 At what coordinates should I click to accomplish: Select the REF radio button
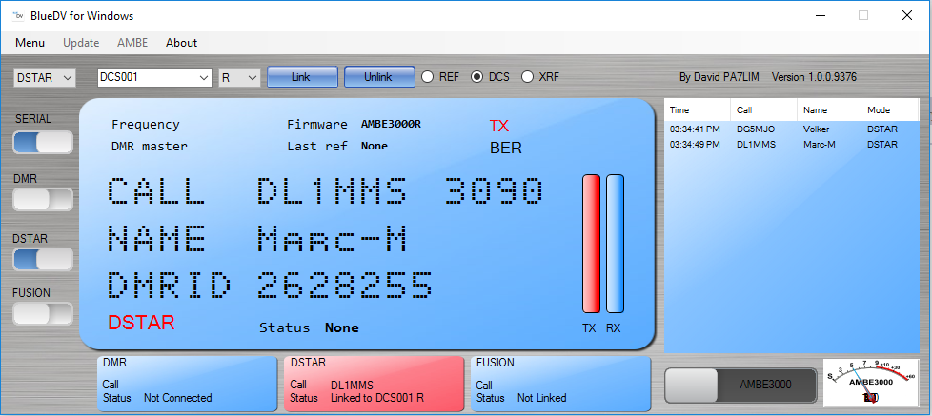(429, 77)
